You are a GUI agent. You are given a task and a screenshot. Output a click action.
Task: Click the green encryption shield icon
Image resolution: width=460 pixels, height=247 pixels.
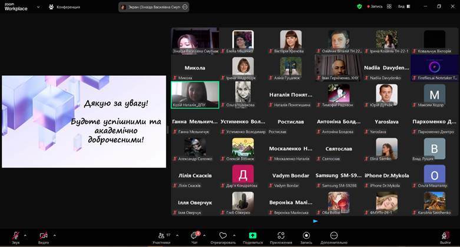[x=359, y=6]
